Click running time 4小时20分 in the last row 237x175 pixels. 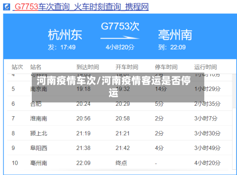(x=207, y=163)
